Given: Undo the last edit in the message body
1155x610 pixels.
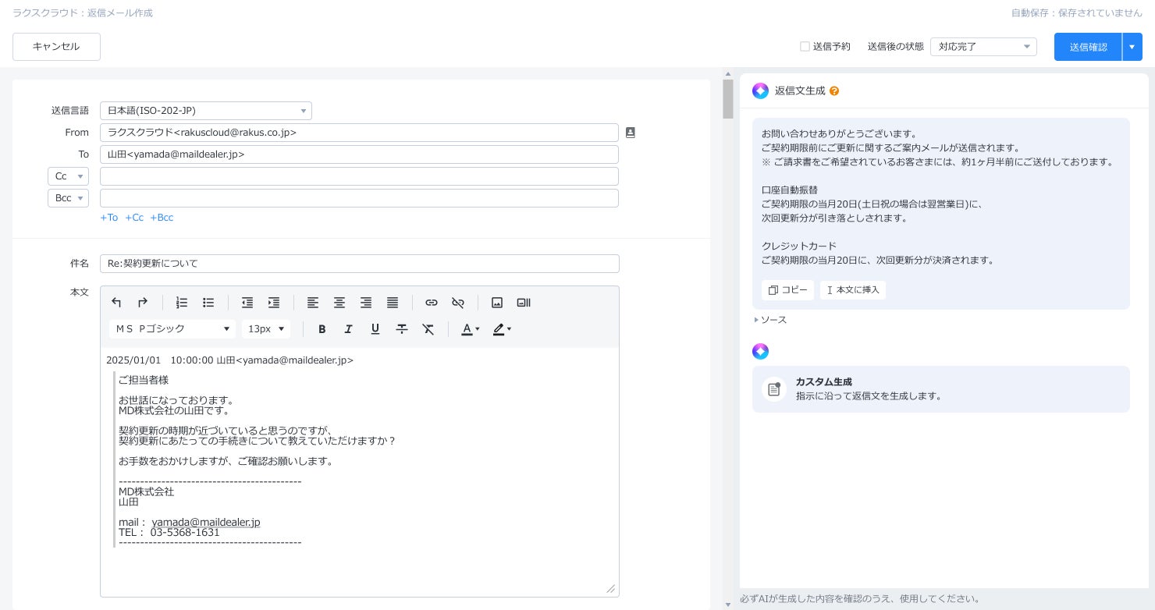Looking at the screenshot, I should [116, 303].
